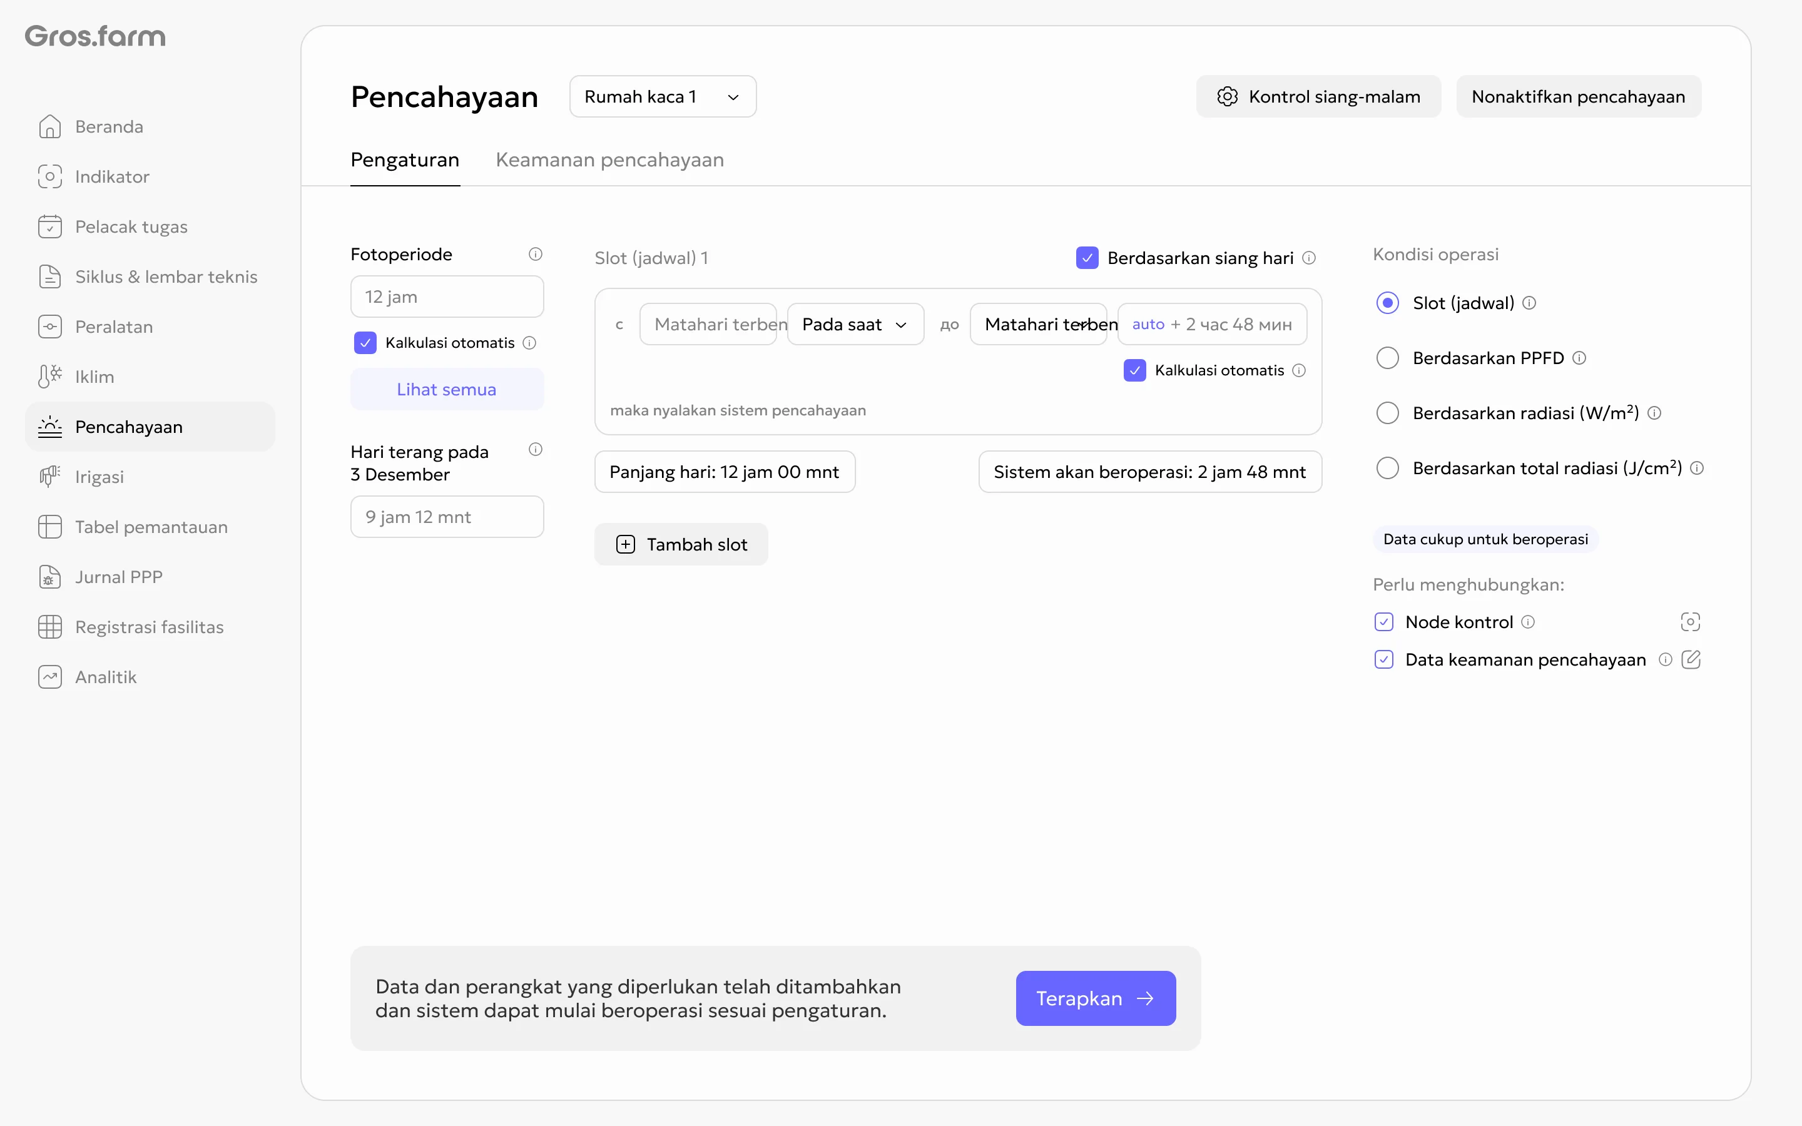Click the Fotoperiode 12 jam field
Screen dimensions: 1802x1126
click(x=447, y=297)
